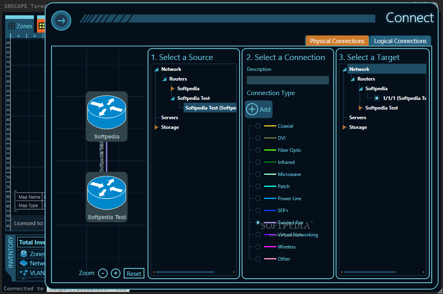Click the forward arrow circle icon
This screenshot has height=294, width=443.
61,21
